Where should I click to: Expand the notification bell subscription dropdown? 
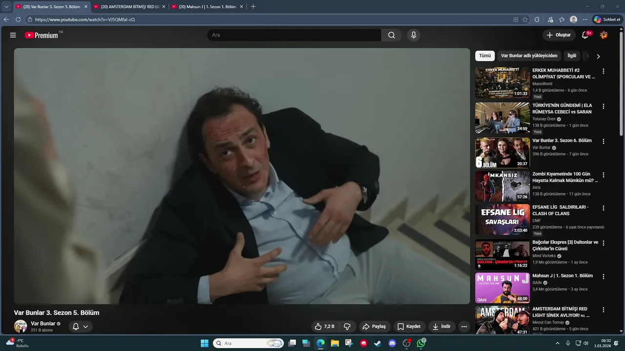click(85, 327)
